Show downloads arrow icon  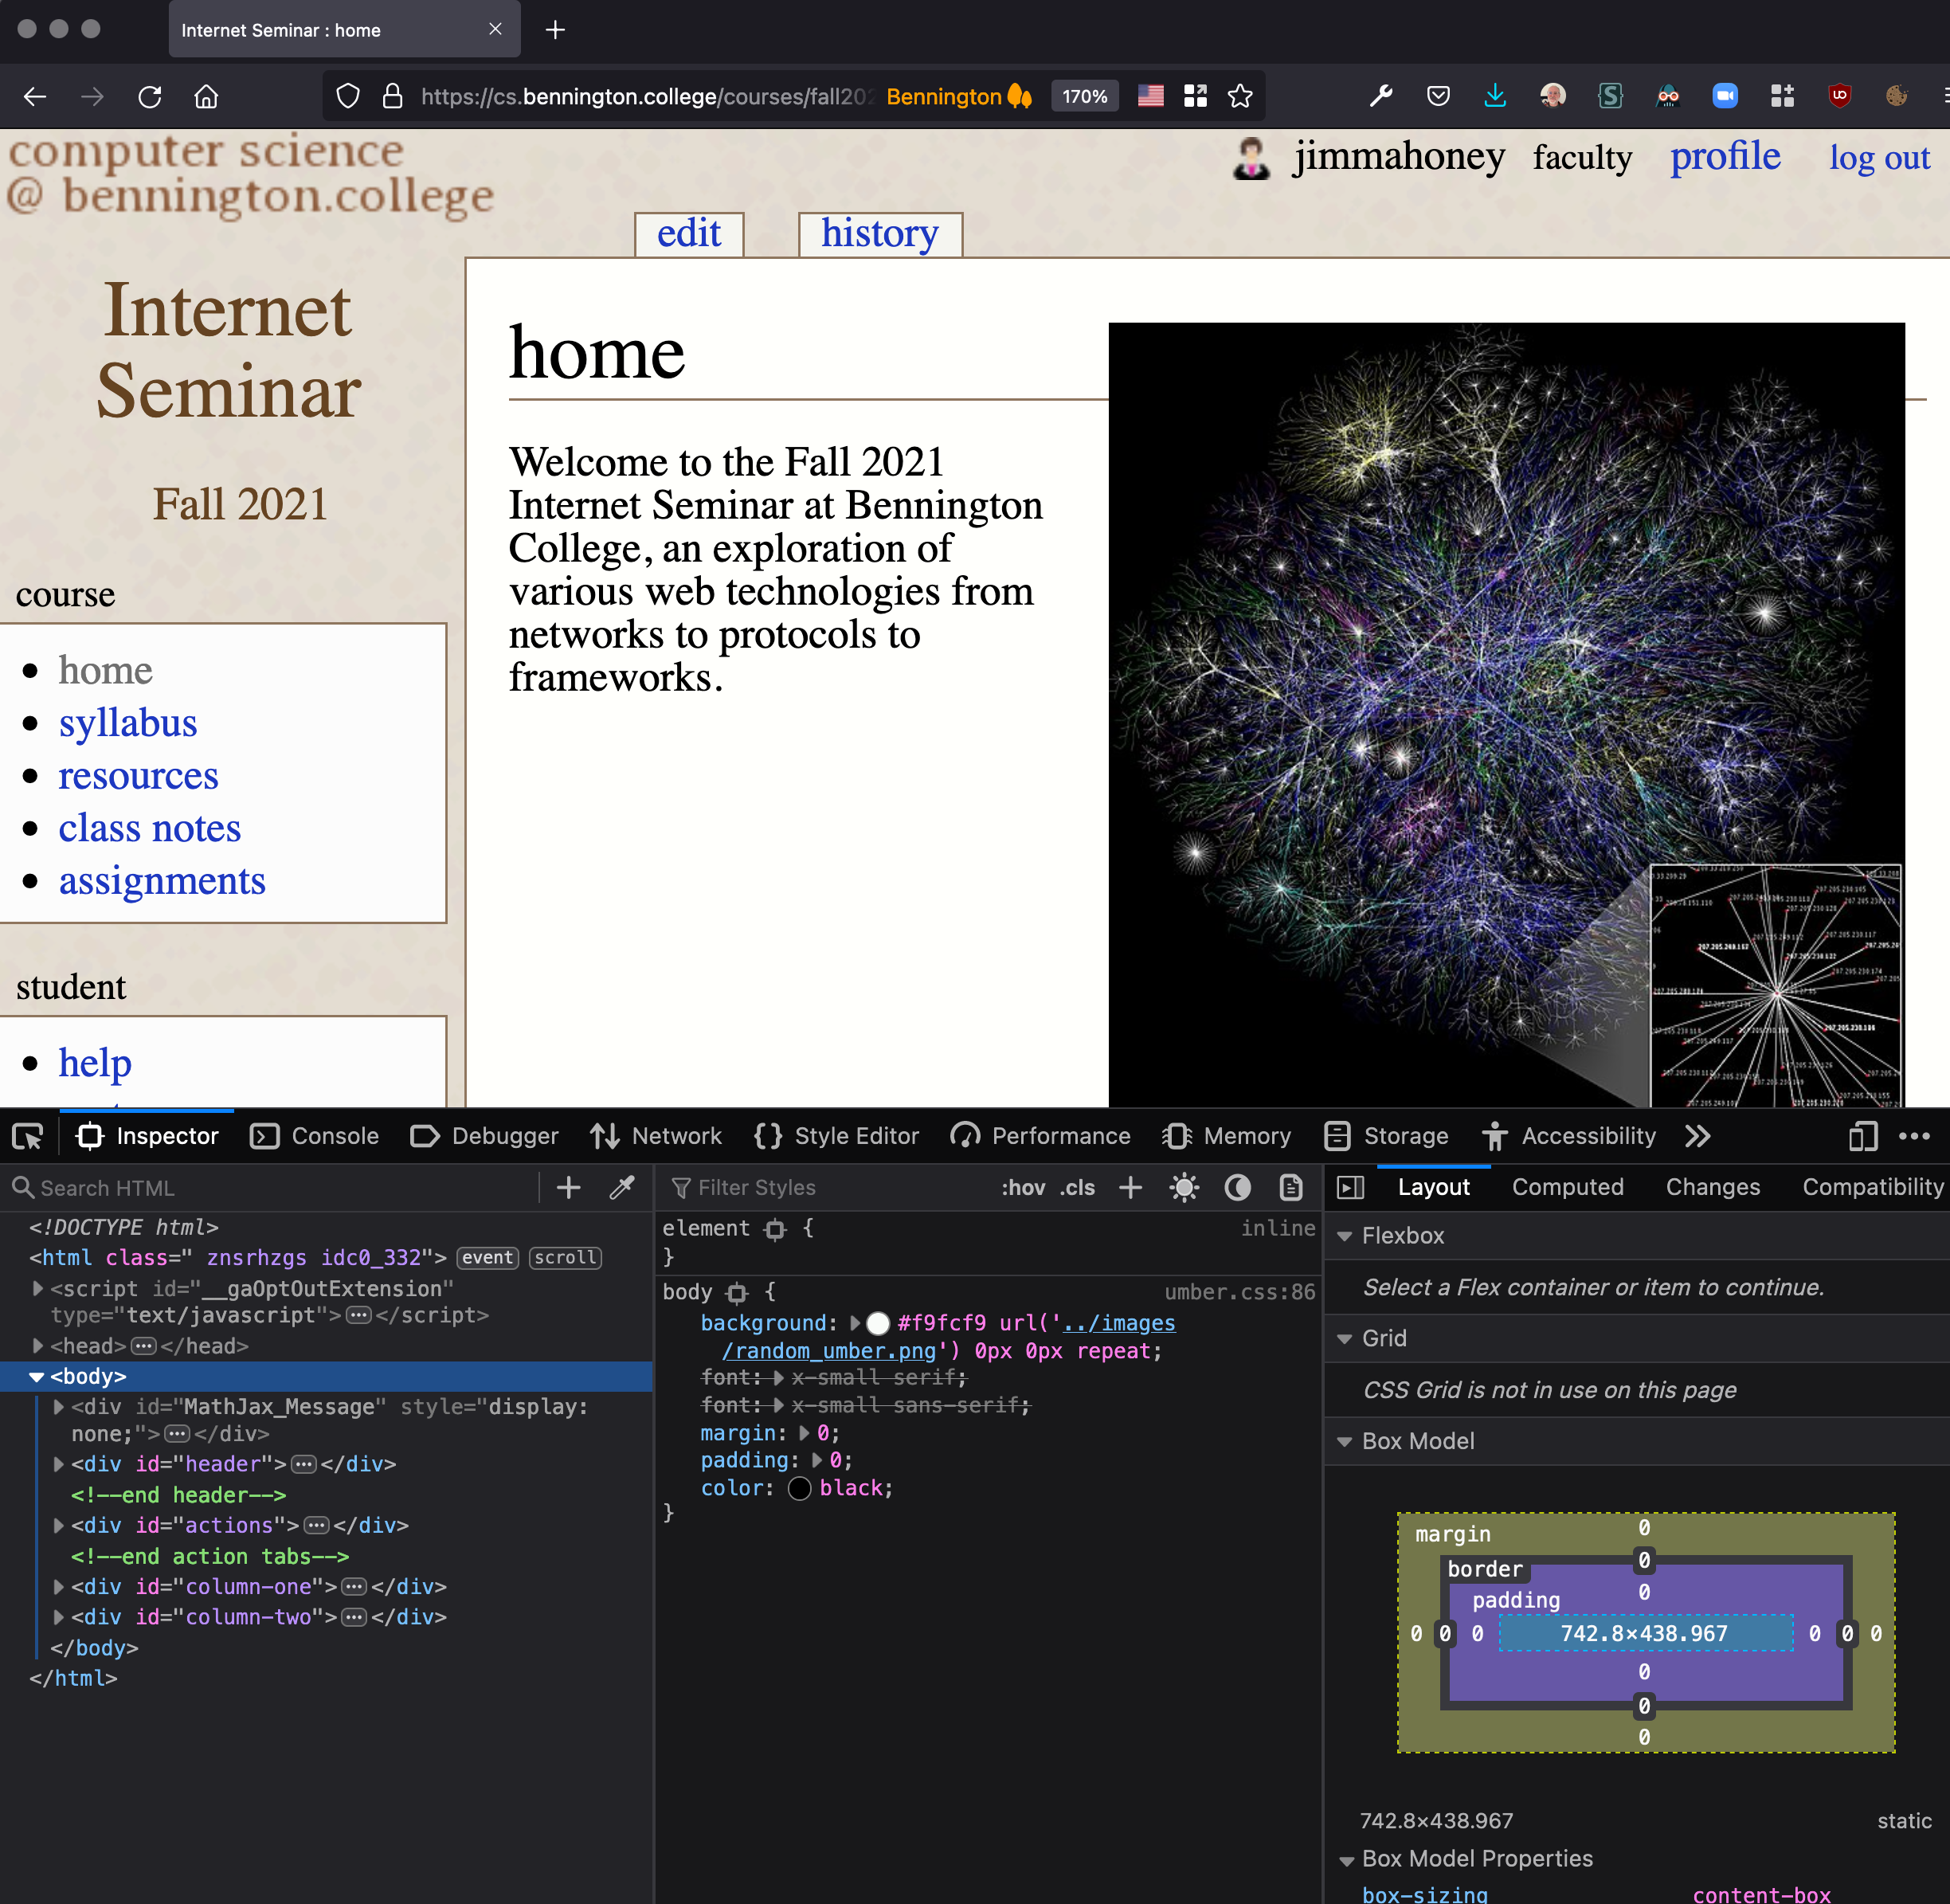[1495, 96]
